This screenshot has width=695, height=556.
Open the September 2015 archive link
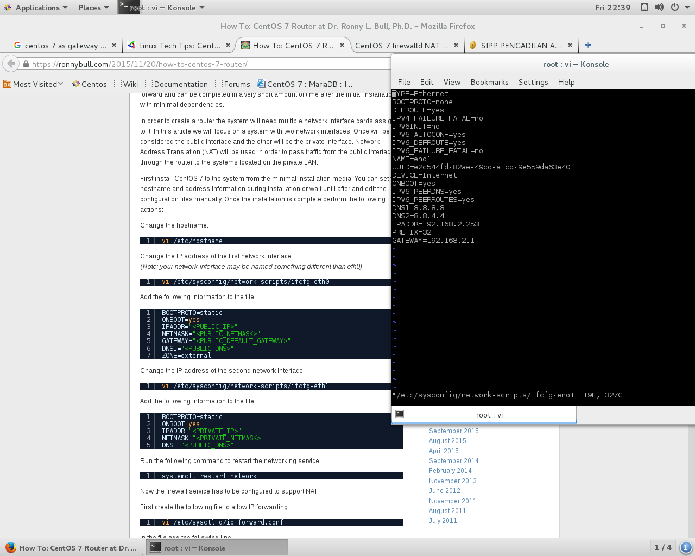coord(453,431)
